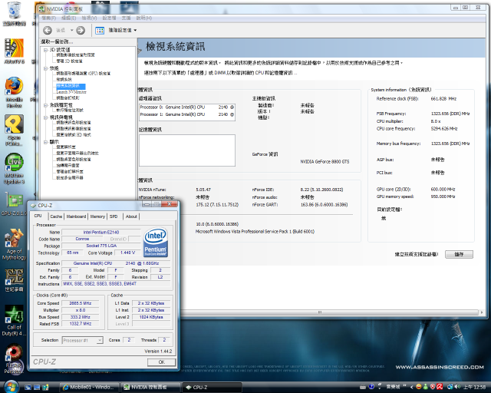Open the Mozilla Firefox desktop icon
Screen dimensions: 491x393
click(14, 92)
